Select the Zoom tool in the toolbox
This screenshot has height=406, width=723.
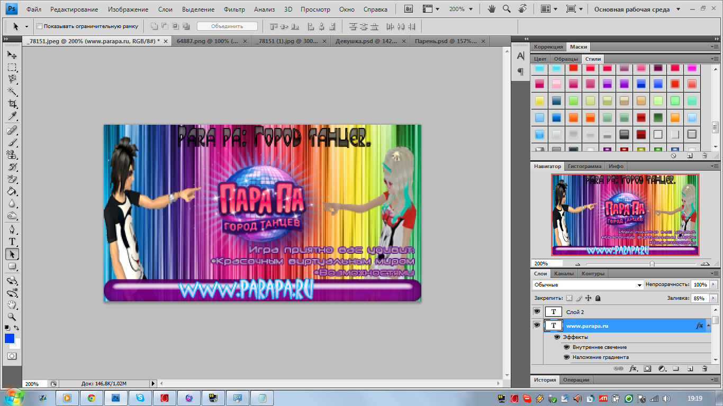(12, 317)
